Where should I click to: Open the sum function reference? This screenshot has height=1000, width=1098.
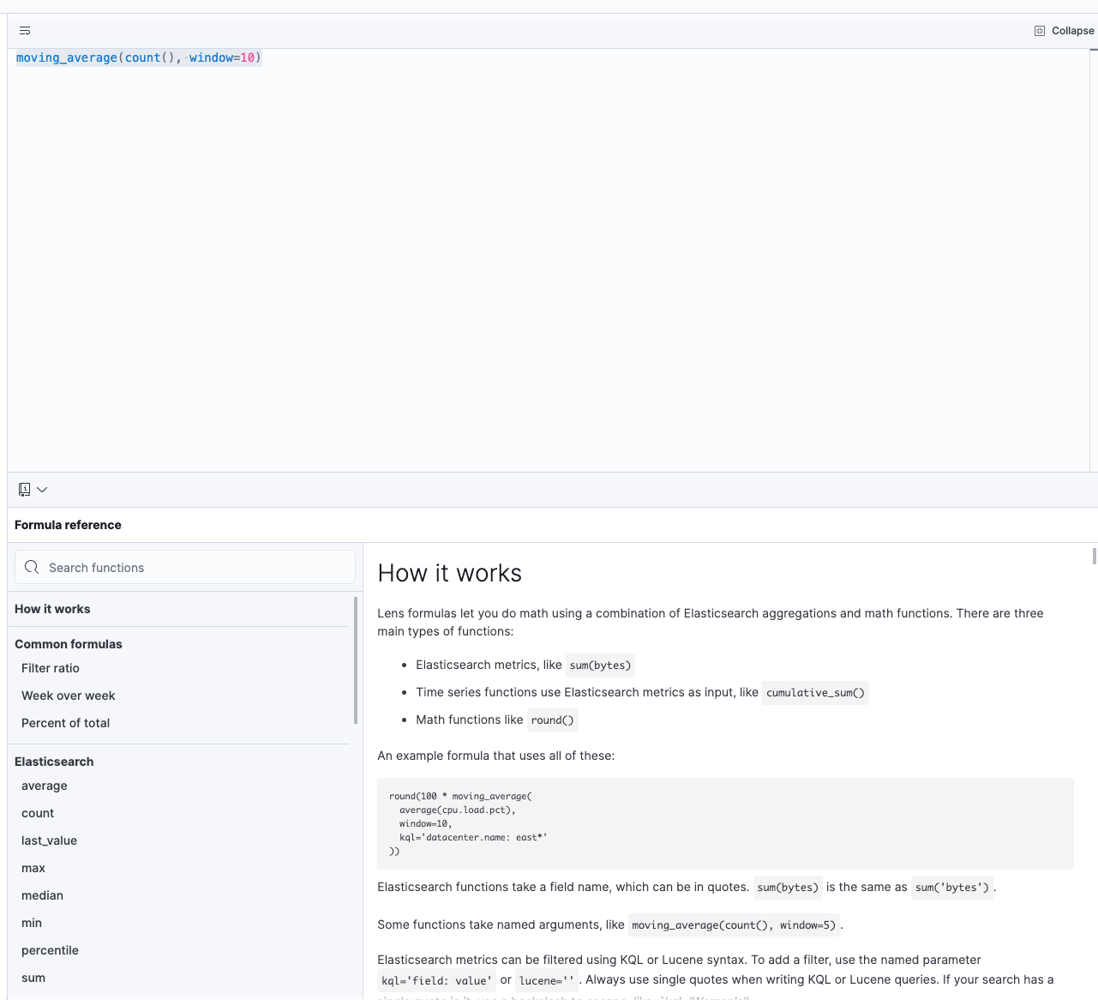click(x=33, y=978)
